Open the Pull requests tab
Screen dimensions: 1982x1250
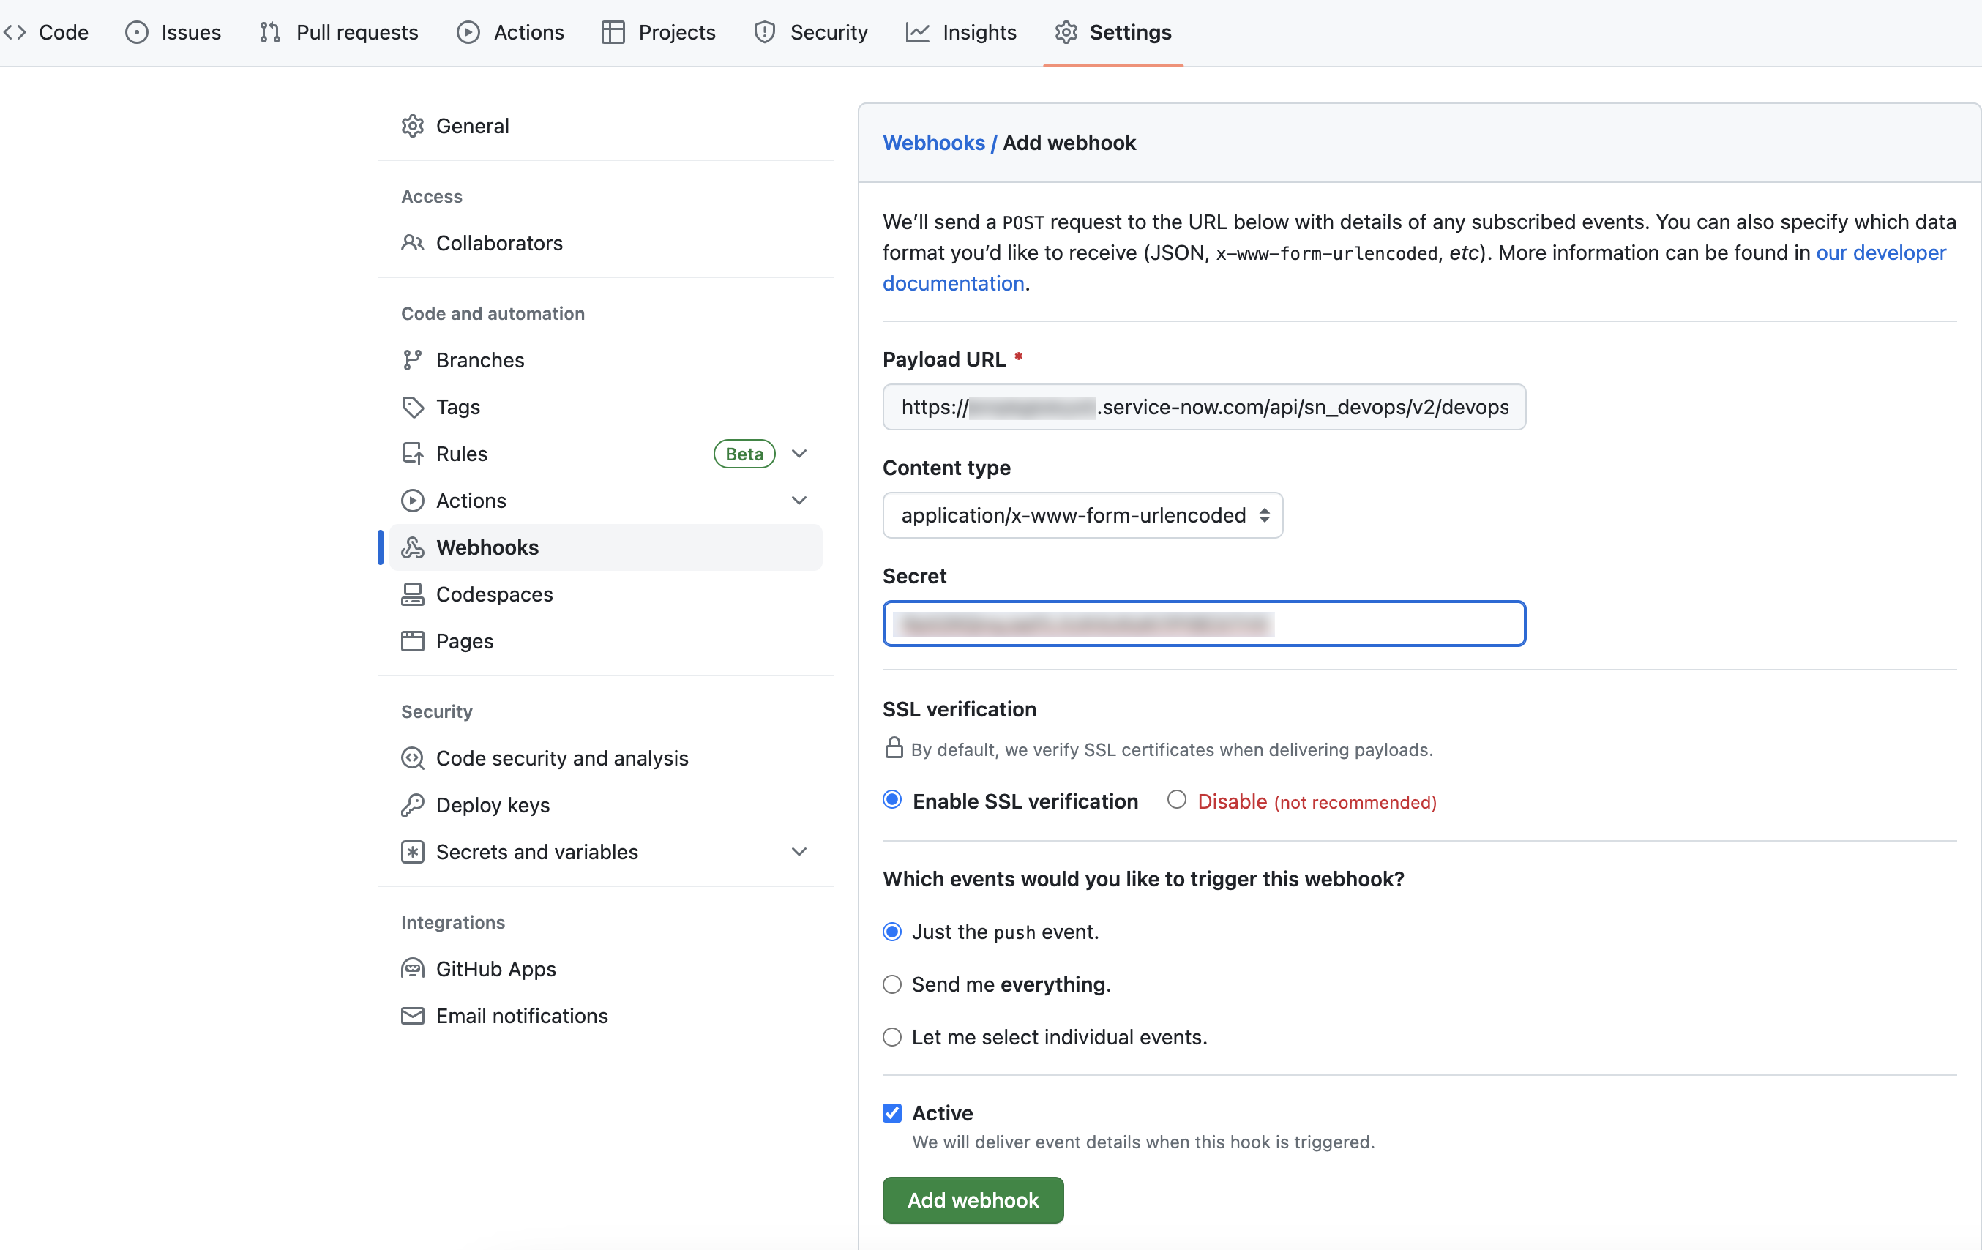click(339, 32)
